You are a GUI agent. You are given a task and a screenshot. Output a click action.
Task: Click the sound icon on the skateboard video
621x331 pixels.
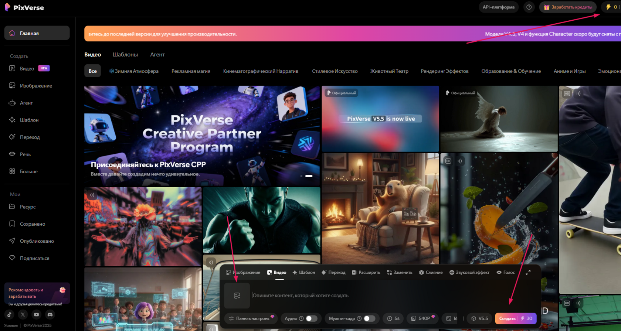(578, 93)
